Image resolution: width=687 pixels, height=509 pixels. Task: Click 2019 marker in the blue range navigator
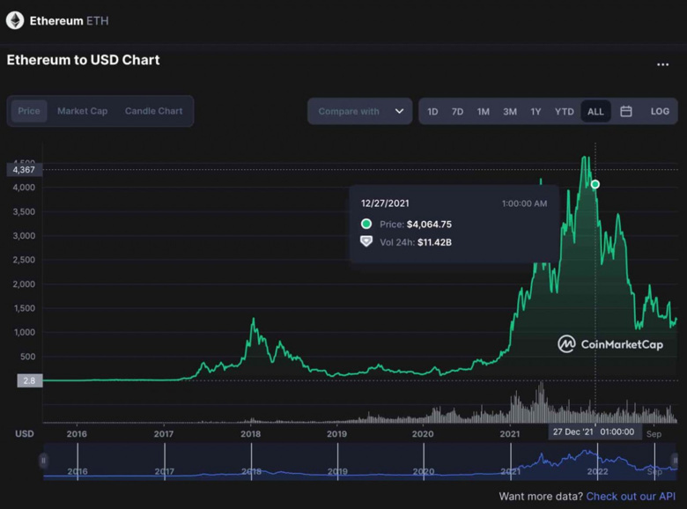[x=337, y=471]
